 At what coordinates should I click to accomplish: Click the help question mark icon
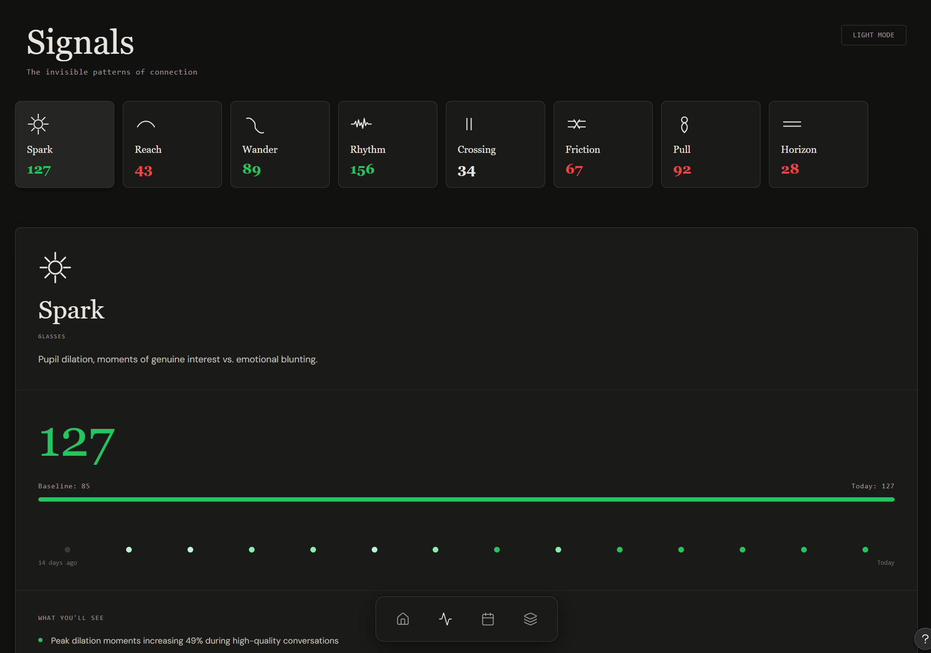click(x=924, y=639)
